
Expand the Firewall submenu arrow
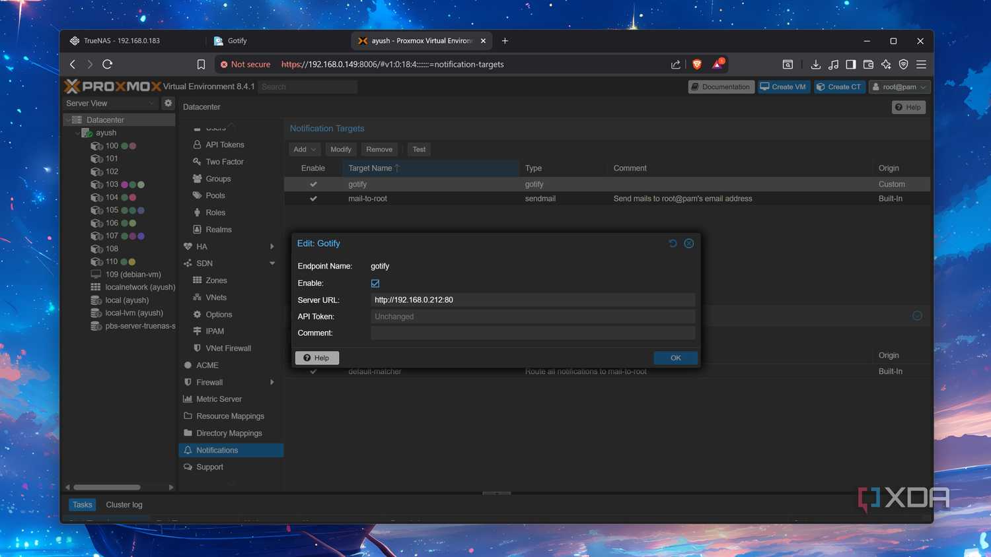point(272,382)
